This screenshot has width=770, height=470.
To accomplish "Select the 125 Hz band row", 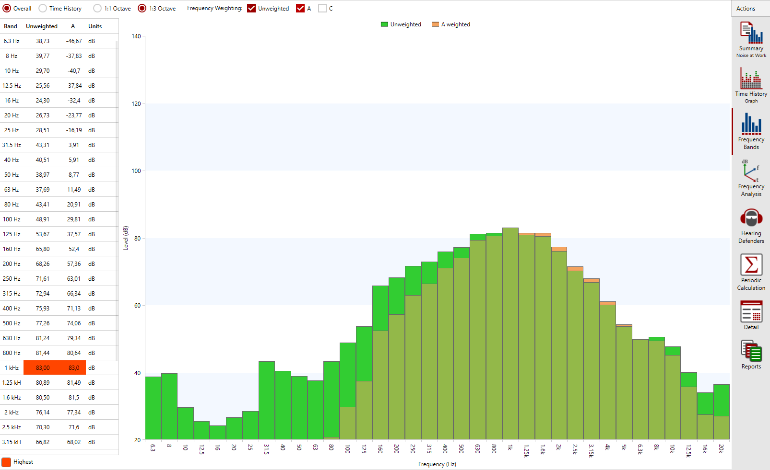I will 59,234.
